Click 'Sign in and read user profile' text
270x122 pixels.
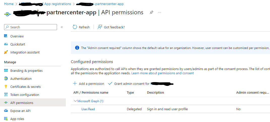point(167,109)
